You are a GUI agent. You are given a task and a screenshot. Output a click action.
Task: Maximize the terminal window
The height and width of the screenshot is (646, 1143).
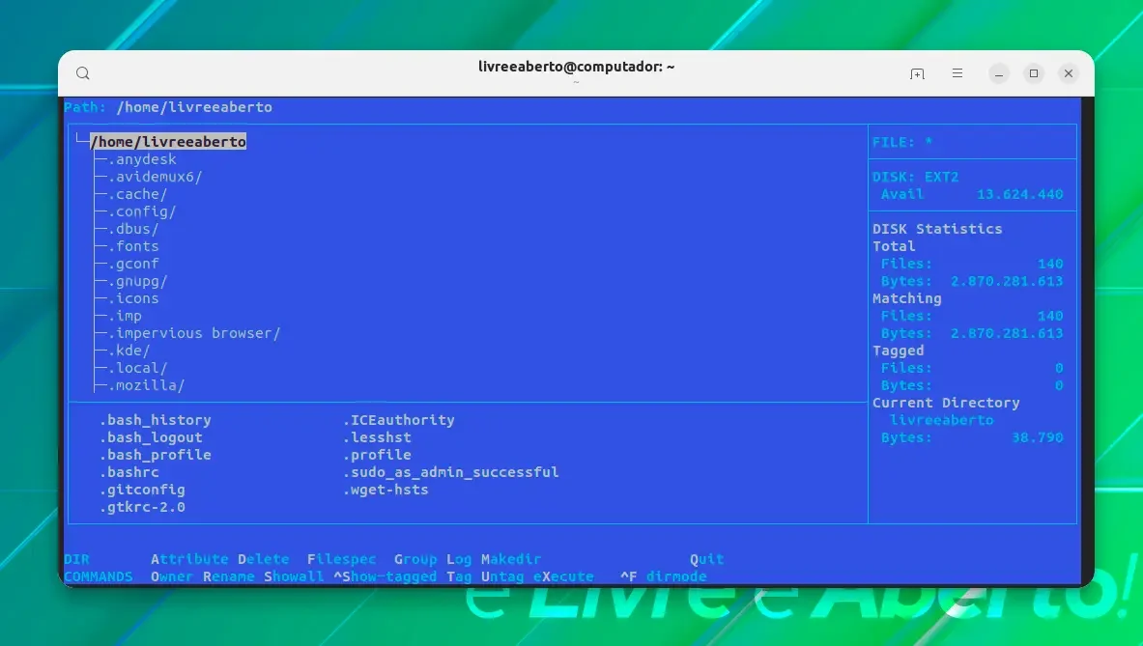[1034, 72]
